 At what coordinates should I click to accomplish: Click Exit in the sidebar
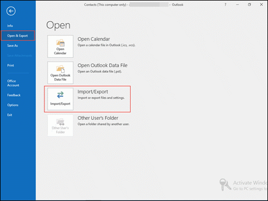coord(9,115)
